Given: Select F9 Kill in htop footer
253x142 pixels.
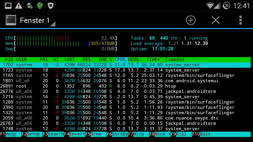Looking at the screenshot, I should (x=181, y=134).
